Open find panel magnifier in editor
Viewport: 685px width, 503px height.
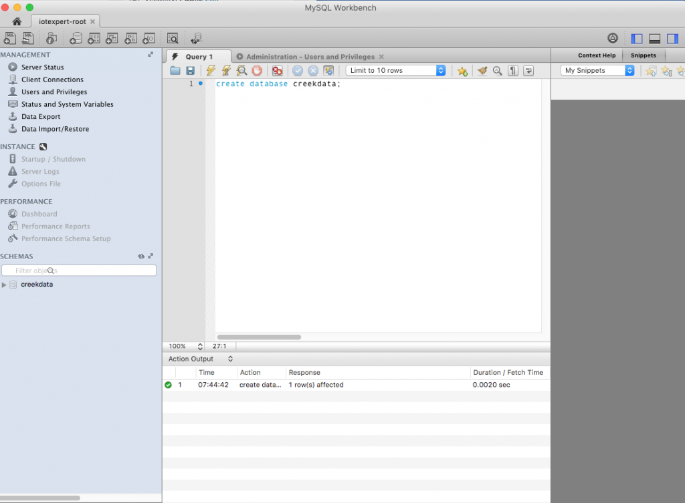pos(498,71)
